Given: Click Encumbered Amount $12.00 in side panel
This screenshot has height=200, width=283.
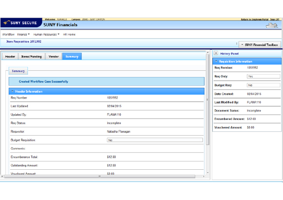Looking at the screenshot, I should coord(251,119).
